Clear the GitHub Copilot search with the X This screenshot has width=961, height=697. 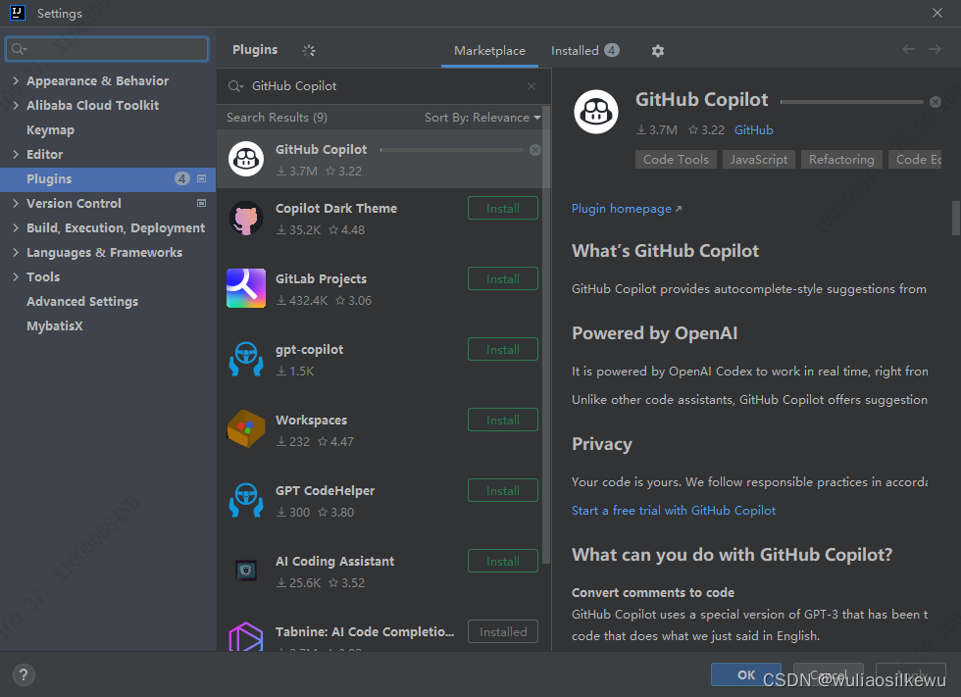(x=531, y=86)
